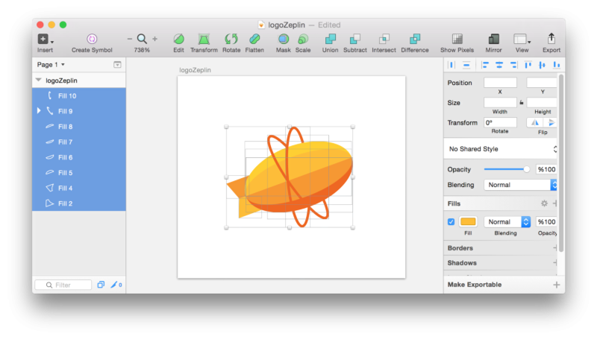Open the layer Blending mode dropdown
597x339 pixels.
[520, 185]
